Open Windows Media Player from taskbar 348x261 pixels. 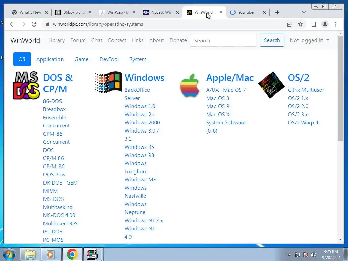pos(51,254)
